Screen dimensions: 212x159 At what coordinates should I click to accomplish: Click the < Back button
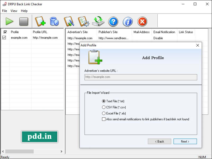[159, 142]
